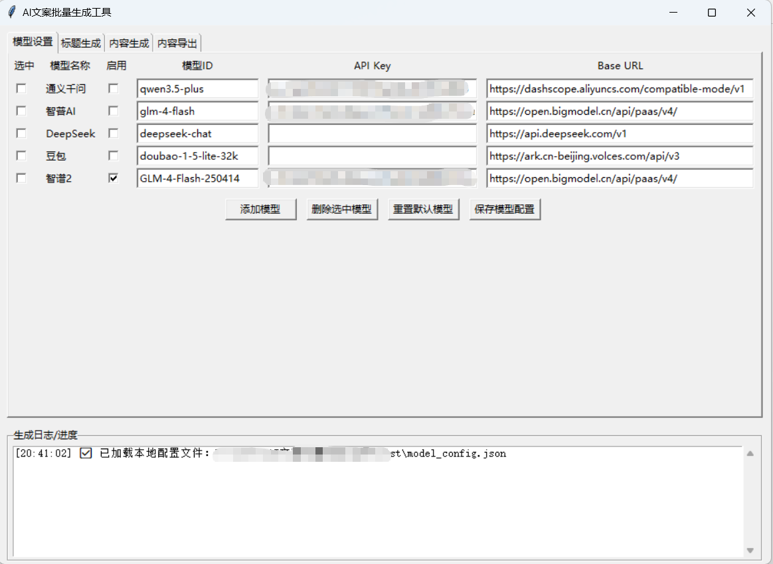Open the 内容导出 tab
The width and height of the screenshot is (773, 564).
tap(177, 42)
